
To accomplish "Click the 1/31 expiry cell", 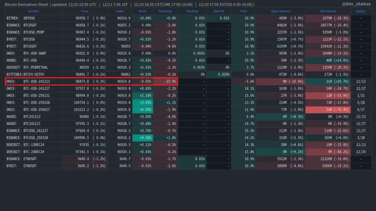I will 361,95.
